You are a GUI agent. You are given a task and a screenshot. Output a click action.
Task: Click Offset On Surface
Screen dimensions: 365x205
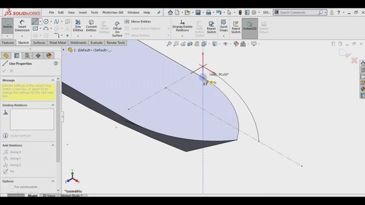click(117, 28)
